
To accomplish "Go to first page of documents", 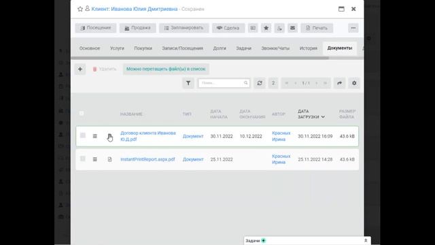I will pyautogui.click(x=287, y=83).
